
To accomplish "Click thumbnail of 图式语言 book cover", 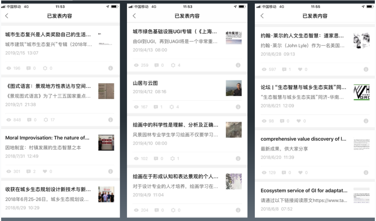I will (x=106, y=91).
